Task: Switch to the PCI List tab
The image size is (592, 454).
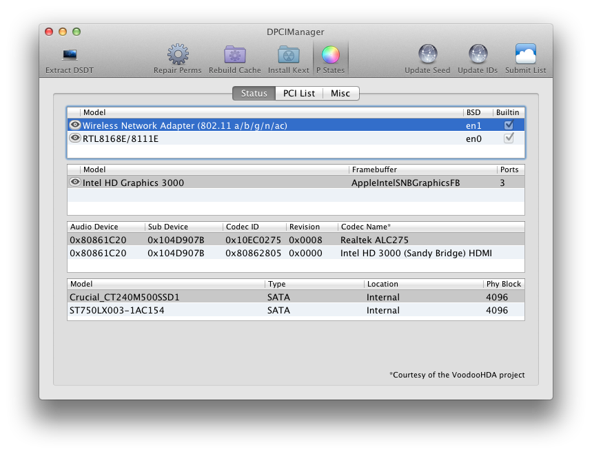Action: coord(299,94)
